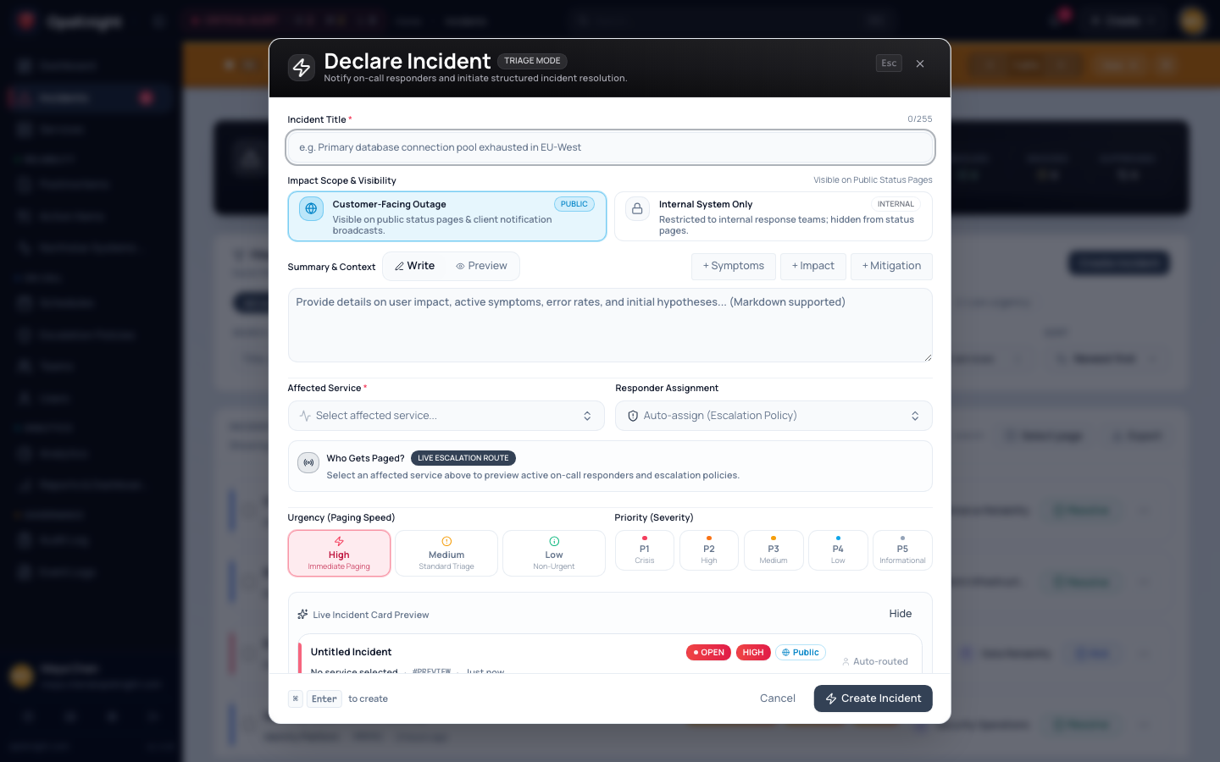Click the globe icon in Customer-Facing Outage
The width and height of the screenshot is (1220, 762).
point(312,208)
